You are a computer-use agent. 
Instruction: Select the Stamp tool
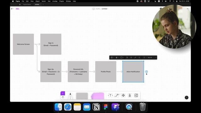coord(130,95)
